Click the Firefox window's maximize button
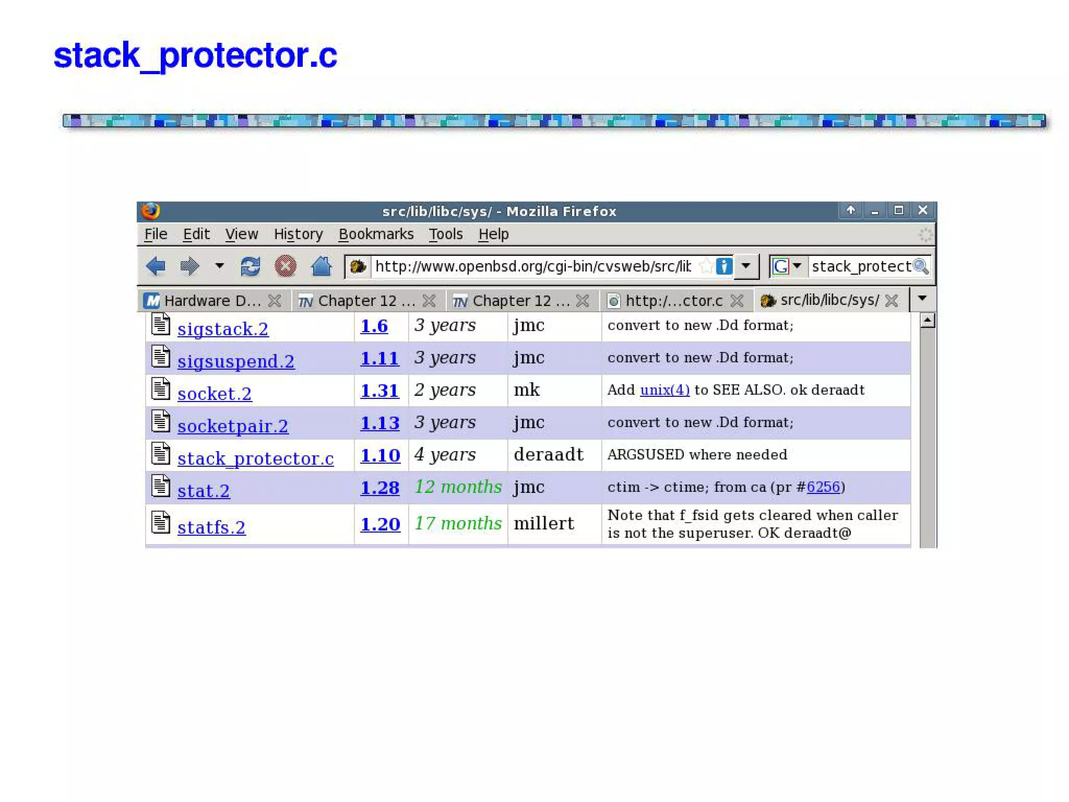Viewport: 1069px width, 802px height. click(x=898, y=210)
